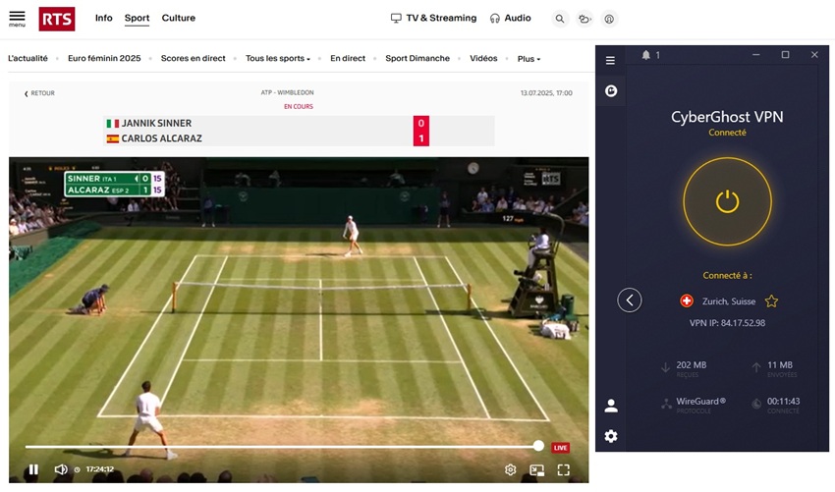
Task: Open CyberGhost hamburger menu
Action: coord(610,61)
